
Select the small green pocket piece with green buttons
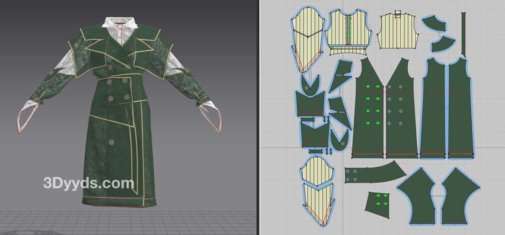pos(377,202)
